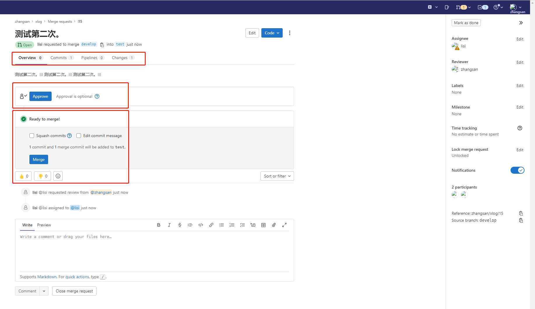Click the attach file paperclip icon
Viewport: 535px width, 309px height.
pyautogui.click(x=274, y=225)
